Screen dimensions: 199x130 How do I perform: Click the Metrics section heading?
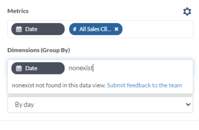tap(18, 11)
